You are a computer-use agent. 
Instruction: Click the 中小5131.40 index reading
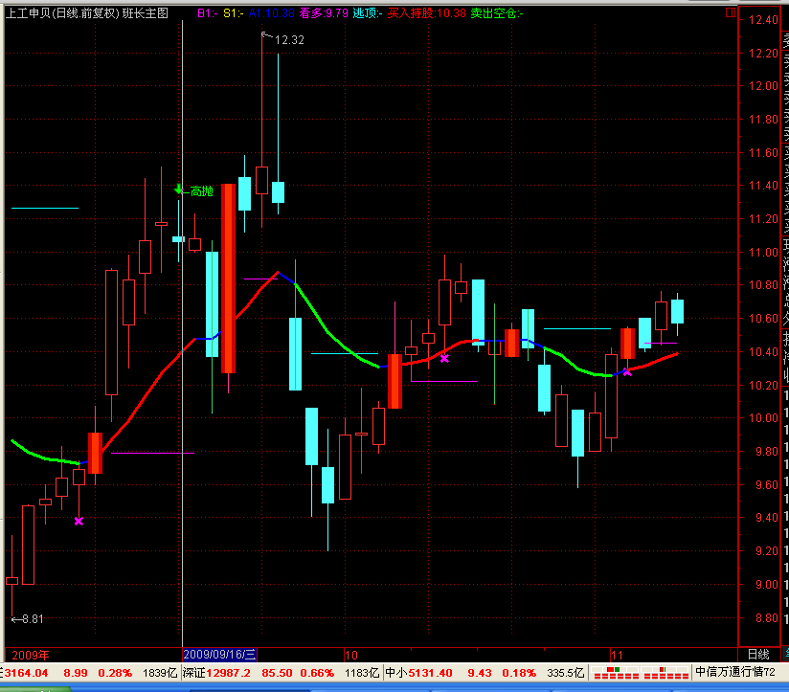coord(418,673)
